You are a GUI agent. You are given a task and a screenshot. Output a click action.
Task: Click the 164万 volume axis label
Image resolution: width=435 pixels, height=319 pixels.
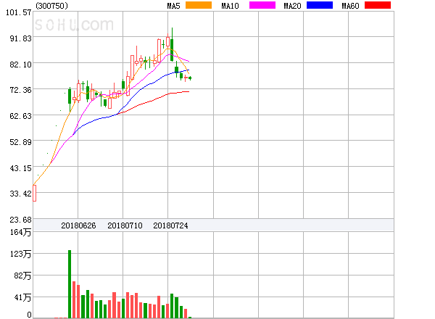tap(20, 232)
